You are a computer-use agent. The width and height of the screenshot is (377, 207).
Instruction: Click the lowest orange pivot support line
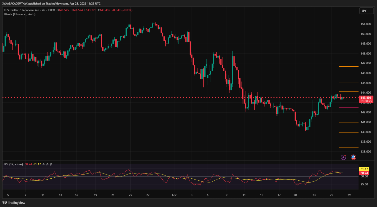pyautogui.click(x=349, y=148)
